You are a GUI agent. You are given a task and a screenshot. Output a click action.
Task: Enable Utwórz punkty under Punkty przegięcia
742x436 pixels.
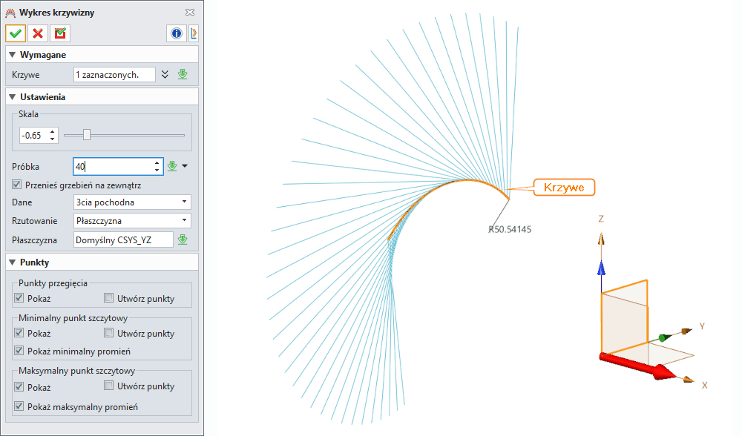[x=109, y=299]
